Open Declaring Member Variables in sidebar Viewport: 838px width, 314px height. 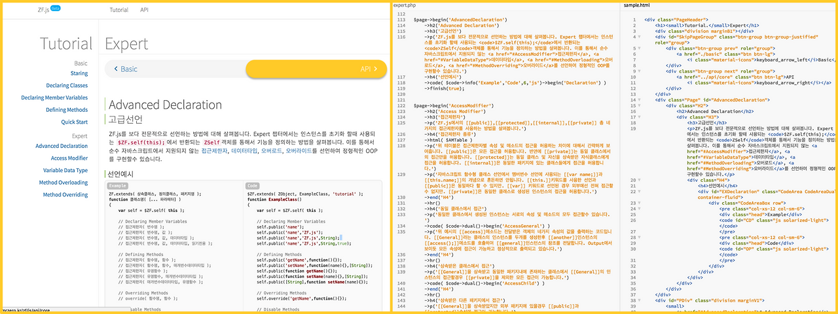click(x=54, y=97)
